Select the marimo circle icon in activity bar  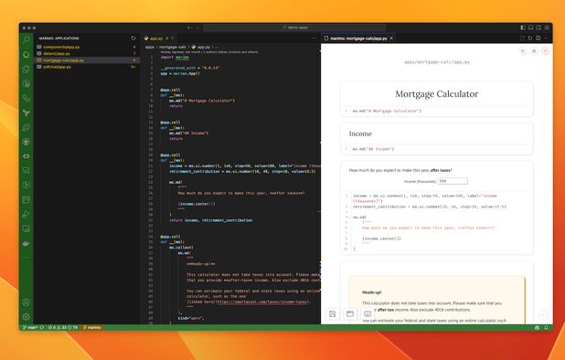point(26,54)
